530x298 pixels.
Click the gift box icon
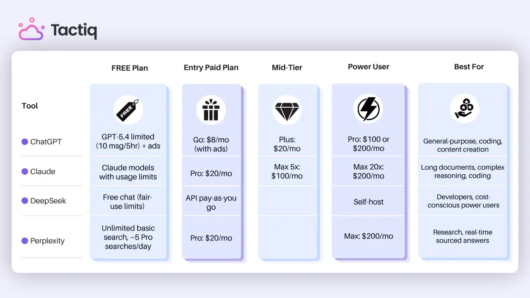pyautogui.click(x=211, y=110)
